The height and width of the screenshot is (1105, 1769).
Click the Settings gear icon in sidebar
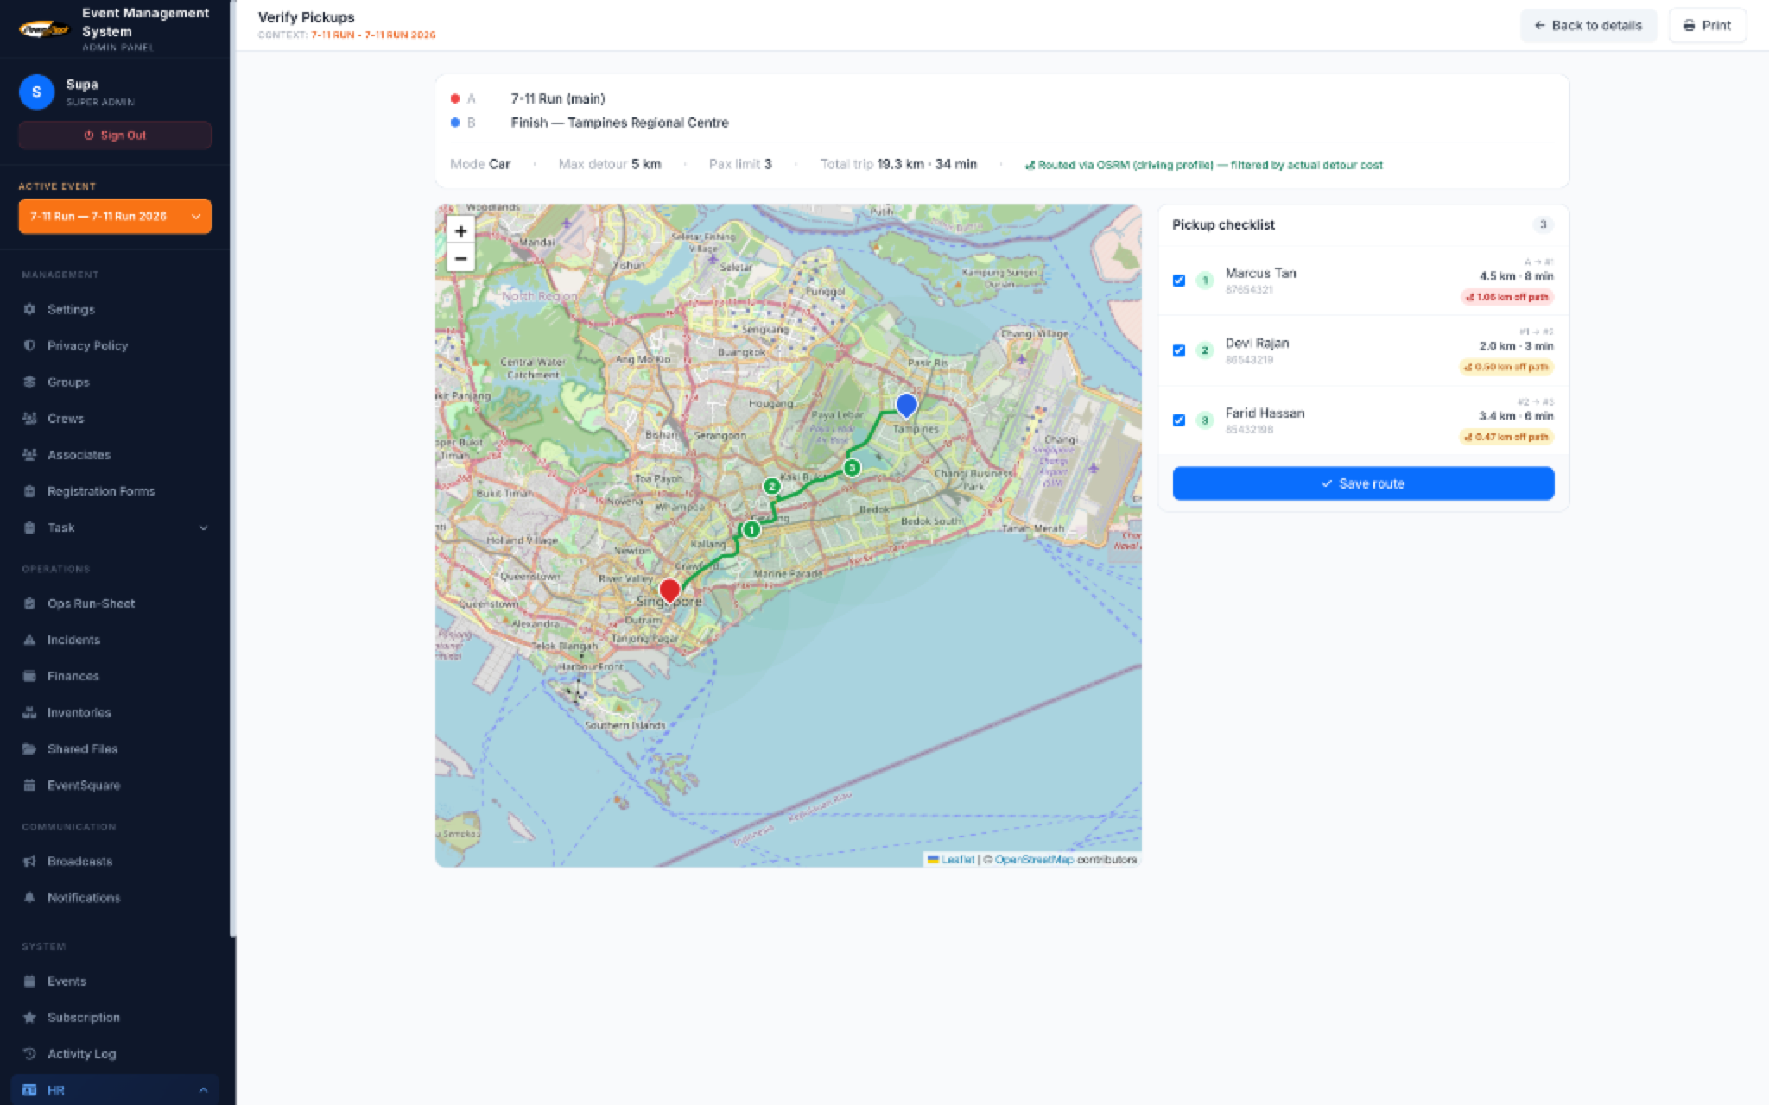(x=29, y=309)
